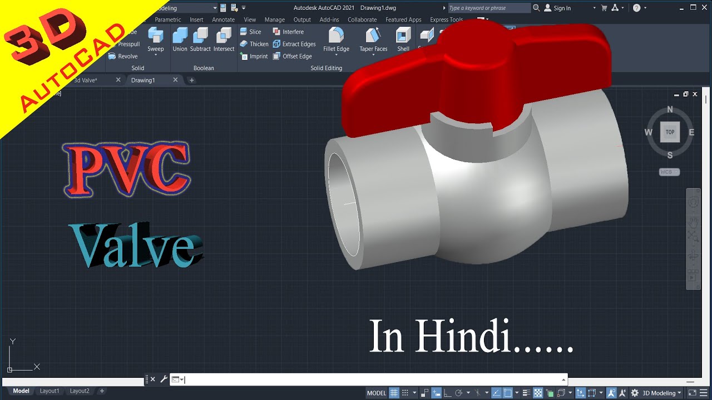Run the Interfere check tool
This screenshot has width=712, height=400.
tap(288, 32)
